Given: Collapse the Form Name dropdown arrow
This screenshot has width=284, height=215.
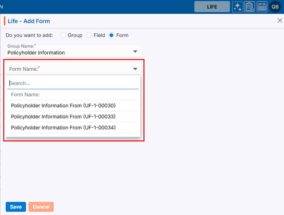Looking at the screenshot, I should (x=135, y=69).
